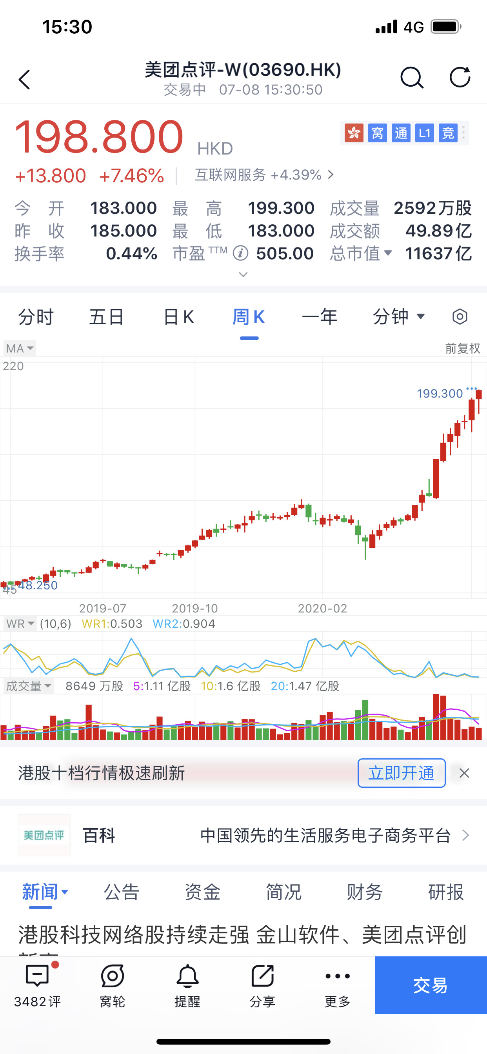Open the MA indicator dropdown
The image size is (487, 1054).
[20, 348]
